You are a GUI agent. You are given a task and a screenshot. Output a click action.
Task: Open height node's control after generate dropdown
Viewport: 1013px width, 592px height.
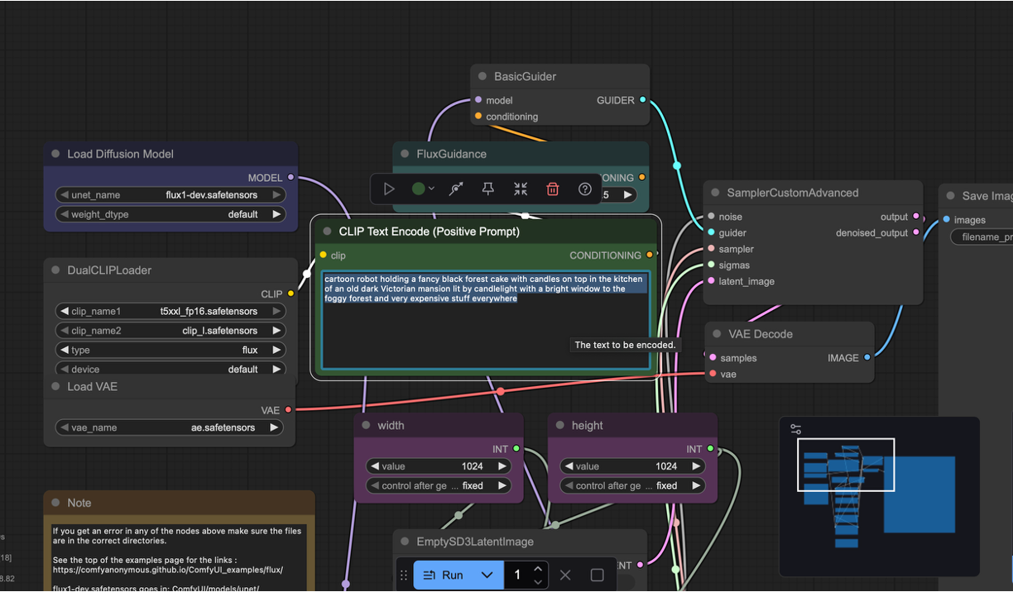pos(632,485)
